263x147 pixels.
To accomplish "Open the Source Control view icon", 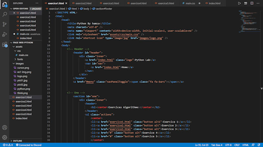I will pos(5,24).
